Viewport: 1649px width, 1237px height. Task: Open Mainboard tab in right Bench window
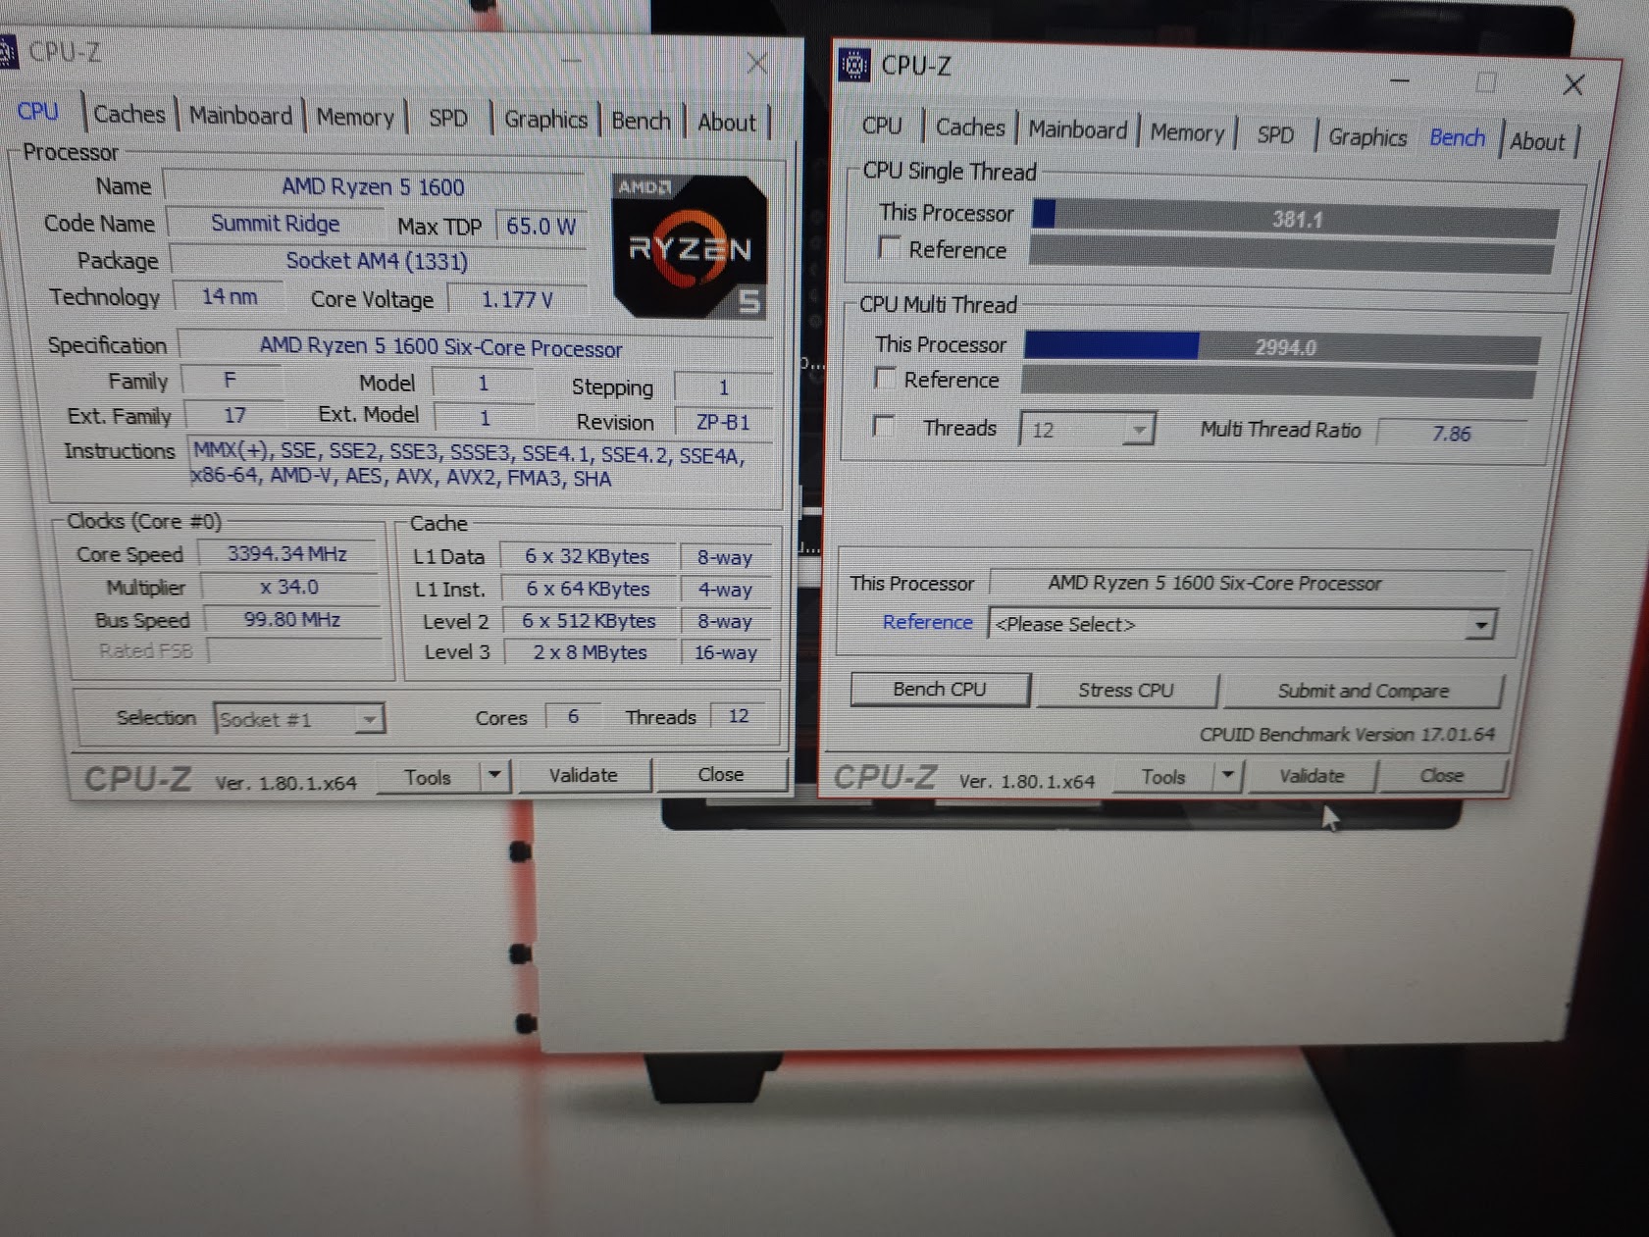point(1077,130)
